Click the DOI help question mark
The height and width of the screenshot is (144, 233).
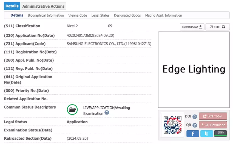coord(195,117)
